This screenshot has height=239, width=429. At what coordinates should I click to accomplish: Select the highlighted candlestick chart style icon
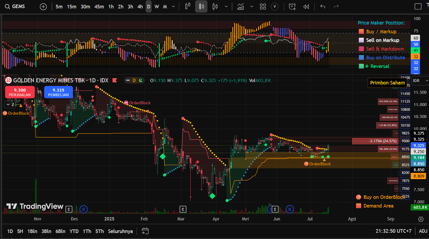point(201,6)
